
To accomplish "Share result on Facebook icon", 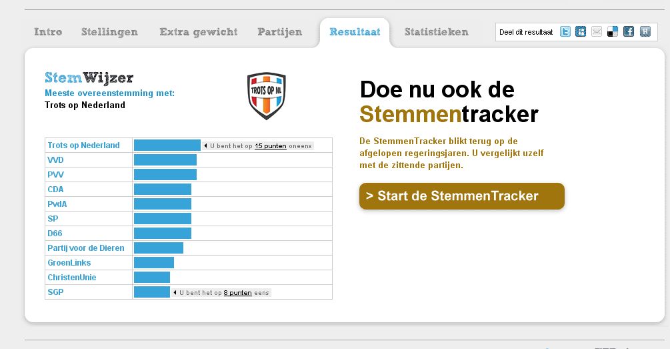I will (x=629, y=31).
